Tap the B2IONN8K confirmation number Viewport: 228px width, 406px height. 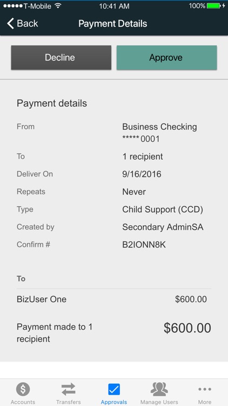pos(144,245)
